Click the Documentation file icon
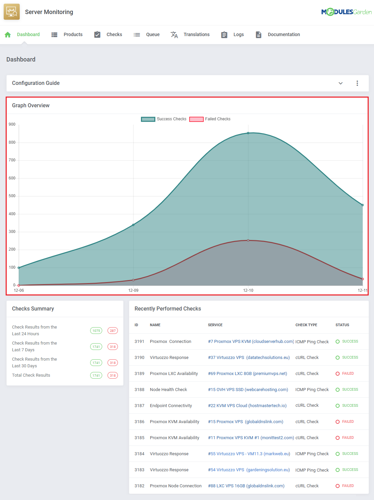The height and width of the screenshot is (500, 374). pos(258,34)
